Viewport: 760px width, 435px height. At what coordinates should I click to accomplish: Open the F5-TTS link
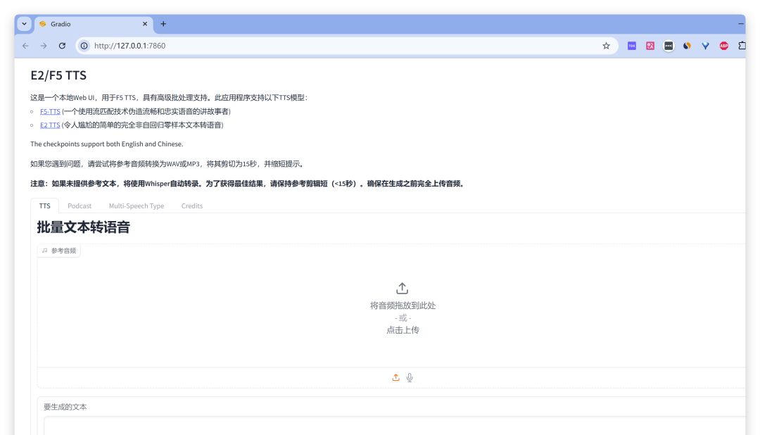coord(49,111)
